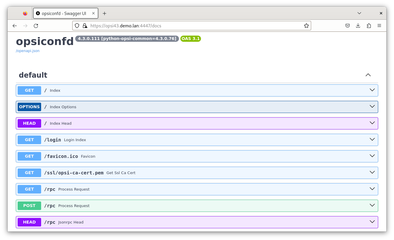Click the opsiconfd page title
This screenshot has width=394, height=240.
[x=45, y=41]
